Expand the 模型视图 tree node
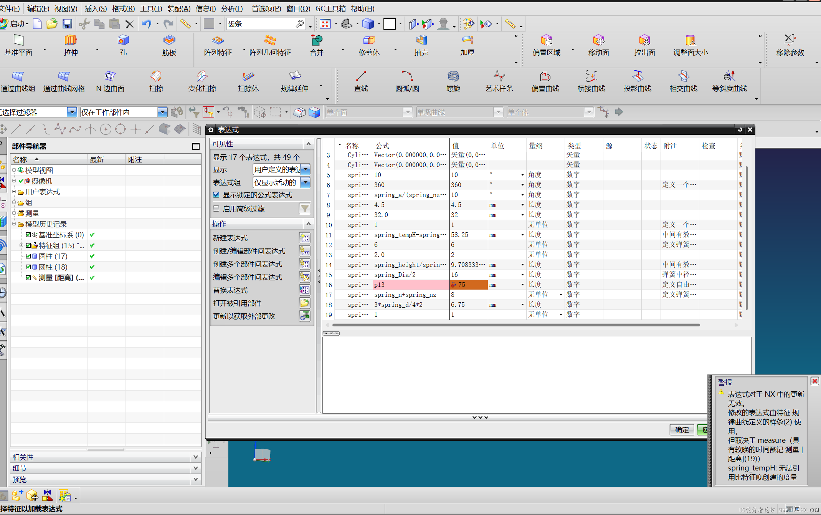 coord(14,170)
